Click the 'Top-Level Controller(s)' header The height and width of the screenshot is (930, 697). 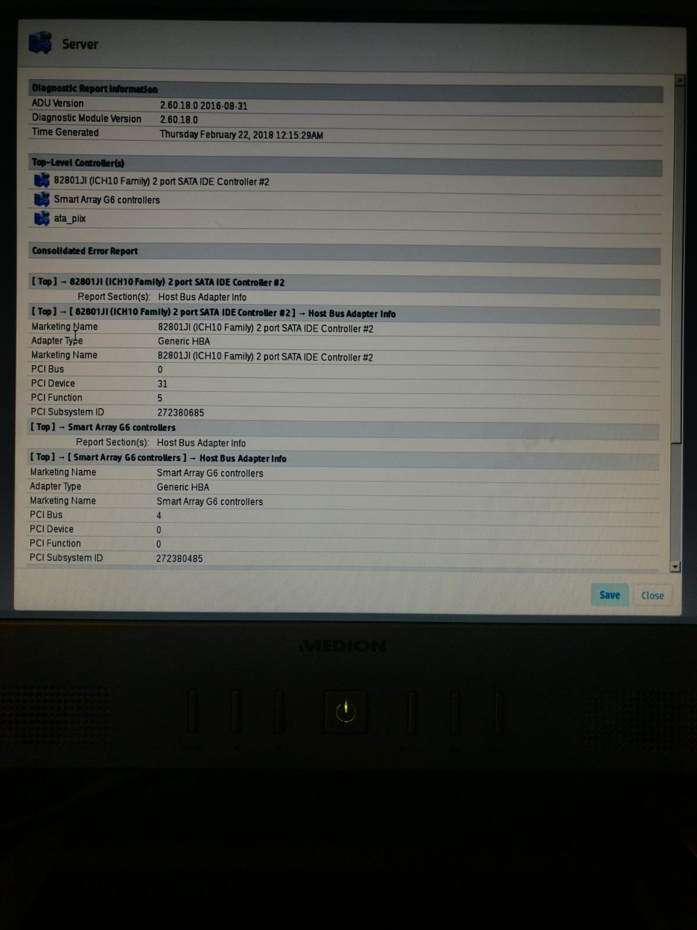click(345, 164)
